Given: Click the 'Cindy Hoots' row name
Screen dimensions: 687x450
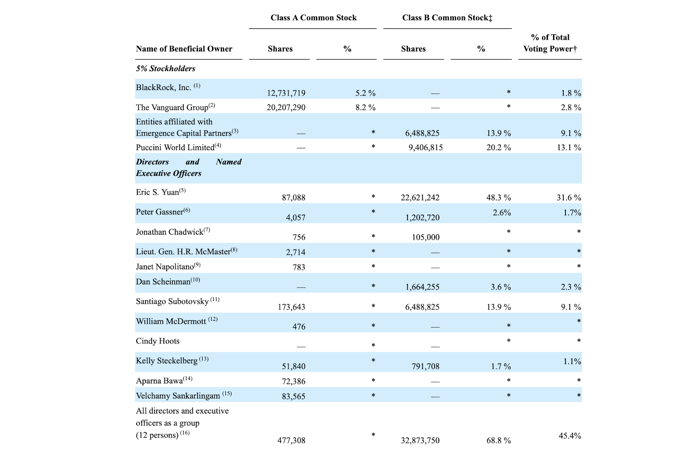Looking at the screenshot, I should [158, 341].
